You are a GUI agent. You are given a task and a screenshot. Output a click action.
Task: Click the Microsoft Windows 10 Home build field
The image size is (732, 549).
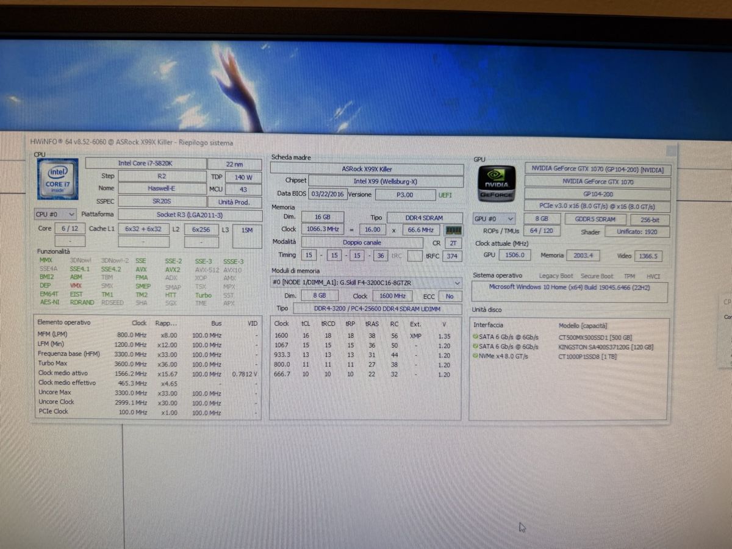(x=570, y=292)
